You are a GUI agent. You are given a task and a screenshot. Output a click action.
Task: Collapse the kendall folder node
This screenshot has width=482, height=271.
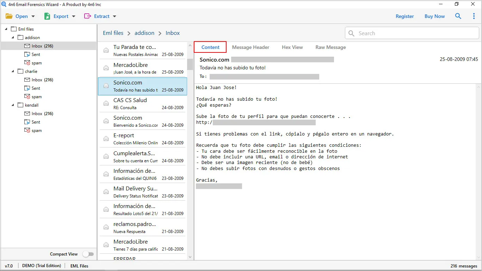pos(13,105)
